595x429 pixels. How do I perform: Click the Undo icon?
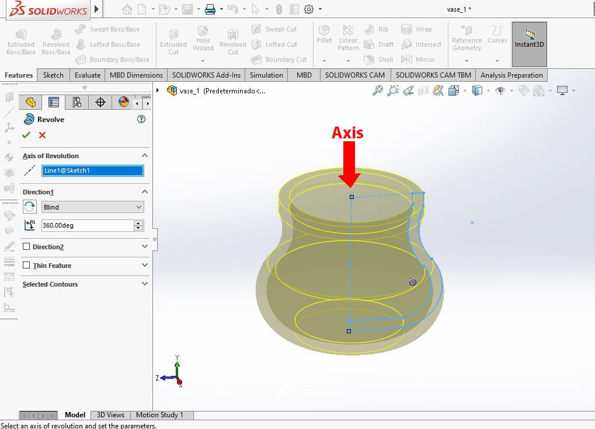(x=232, y=9)
